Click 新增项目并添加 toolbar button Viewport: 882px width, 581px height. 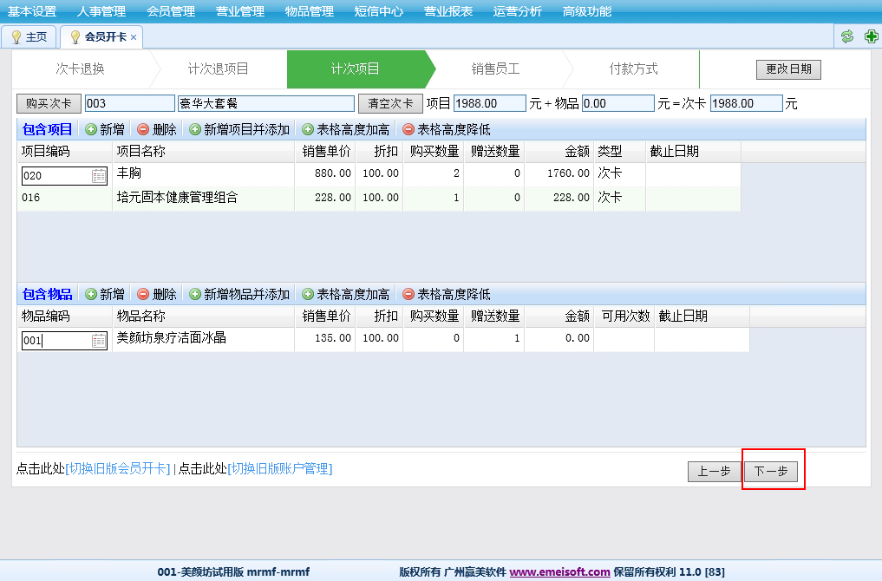pos(238,129)
